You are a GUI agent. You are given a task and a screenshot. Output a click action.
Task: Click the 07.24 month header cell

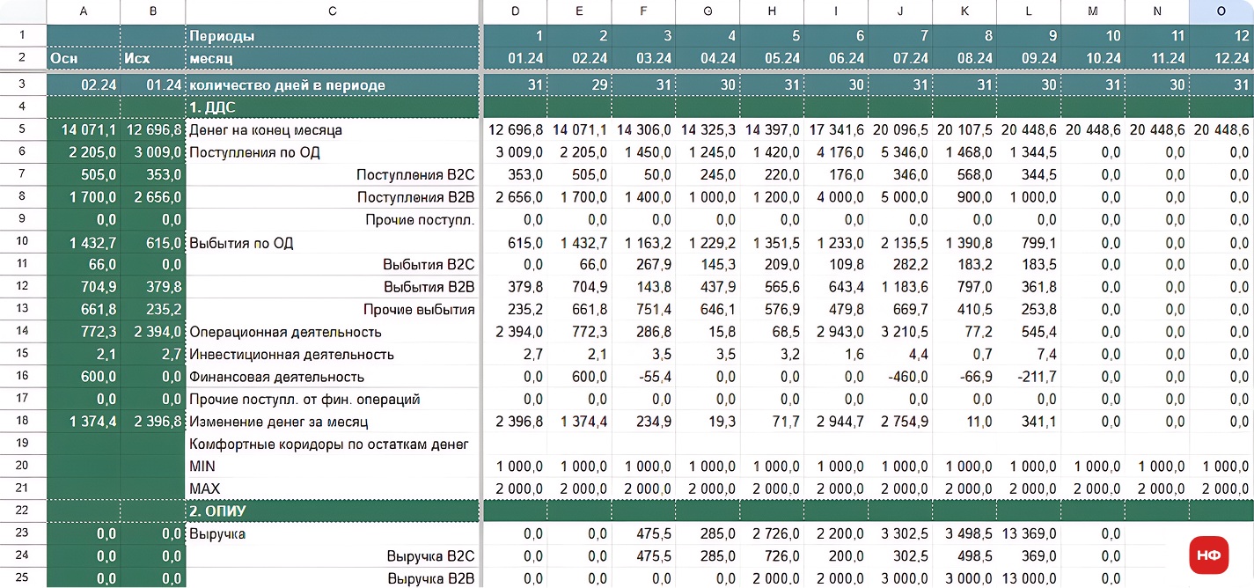tap(899, 58)
